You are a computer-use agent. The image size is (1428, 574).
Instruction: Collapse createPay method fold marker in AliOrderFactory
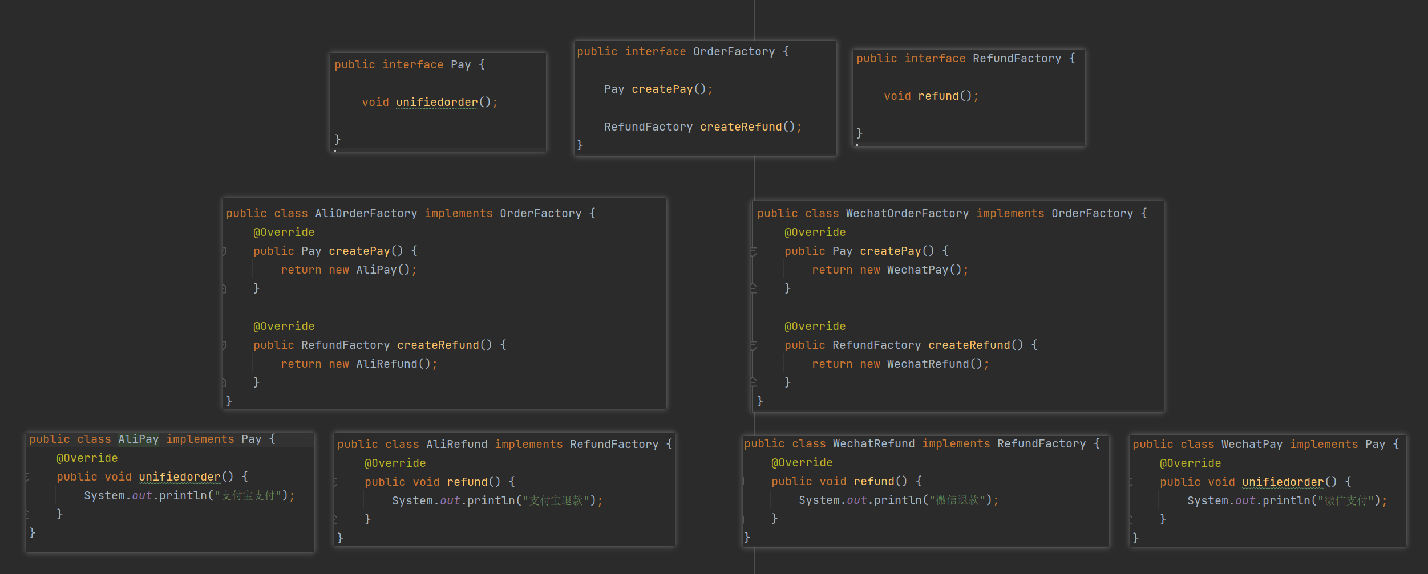click(x=224, y=251)
